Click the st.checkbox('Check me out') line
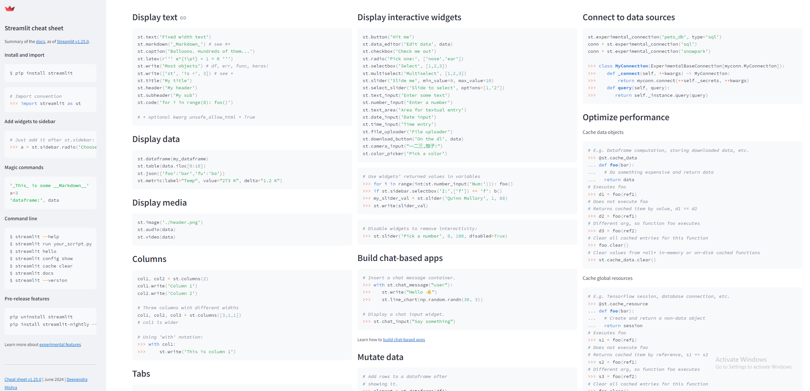Screen dimensions: 810x391 pos(399,51)
